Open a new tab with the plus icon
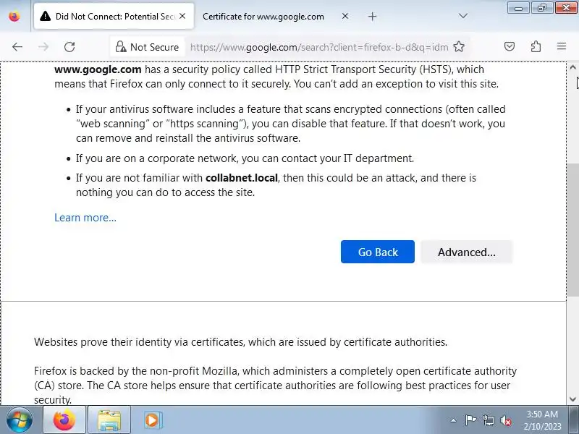Viewport: 579px width, 434px height. pyautogui.click(x=372, y=16)
